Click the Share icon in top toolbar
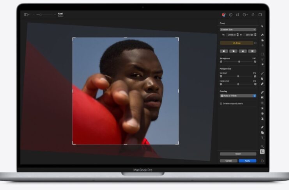The width and height of the screenshot is (289, 190). pyautogui.click(x=253, y=14)
